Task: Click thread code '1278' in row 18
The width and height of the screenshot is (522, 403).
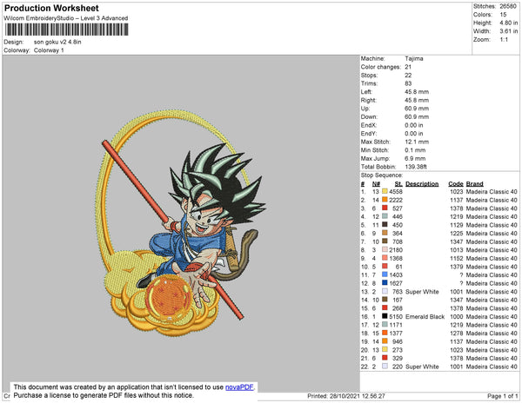Action: [457, 334]
